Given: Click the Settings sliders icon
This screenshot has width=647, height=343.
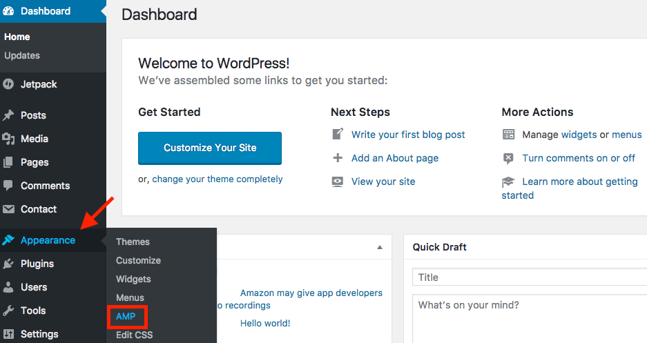Looking at the screenshot, I should click(8, 334).
